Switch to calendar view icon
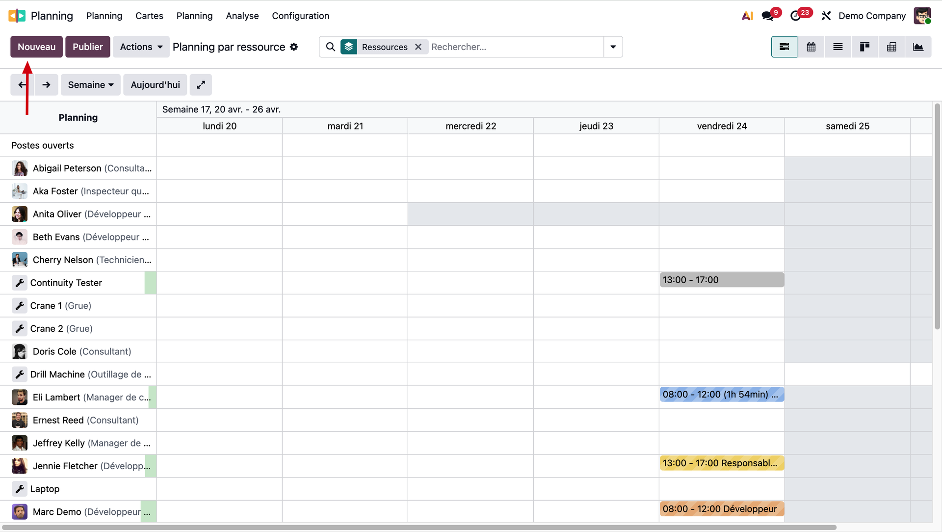 [x=811, y=47]
